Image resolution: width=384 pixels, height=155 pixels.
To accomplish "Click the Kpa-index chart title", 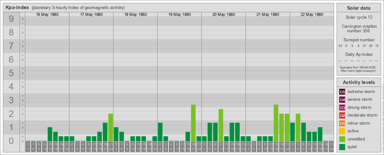I will [x=17, y=7].
